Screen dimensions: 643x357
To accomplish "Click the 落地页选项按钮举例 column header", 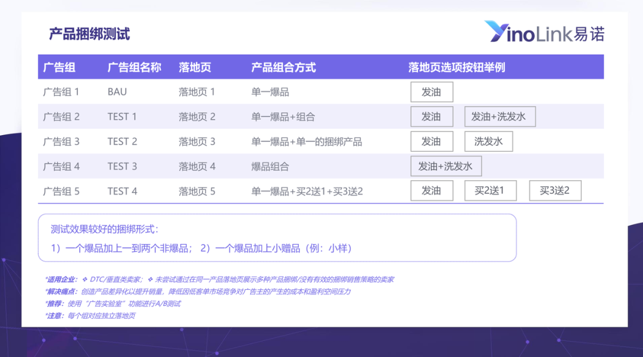I will (457, 67).
